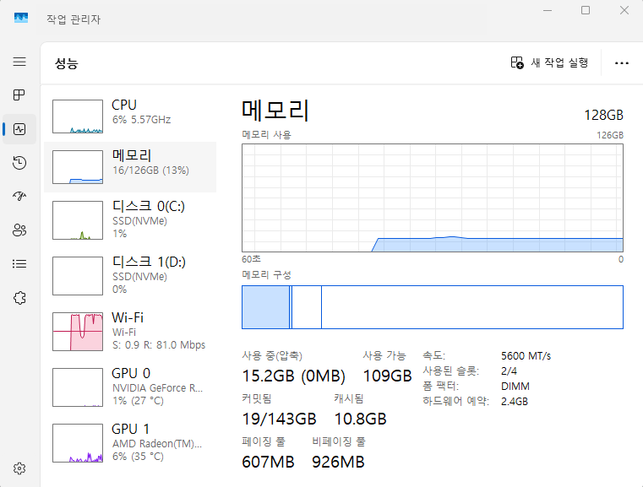Select 디스크 0(C:) in sidebar
This screenshot has height=487, width=643.
tap(130, 219)
